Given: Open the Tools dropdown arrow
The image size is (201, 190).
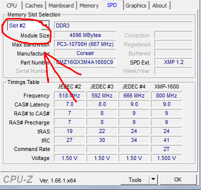Looking at the screenshot, I should pos(153,179).
